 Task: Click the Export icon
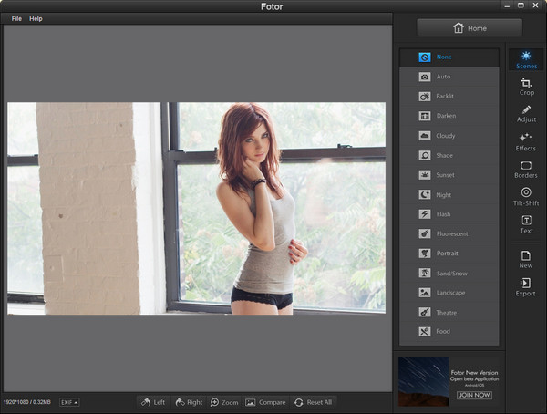[526, 287]
